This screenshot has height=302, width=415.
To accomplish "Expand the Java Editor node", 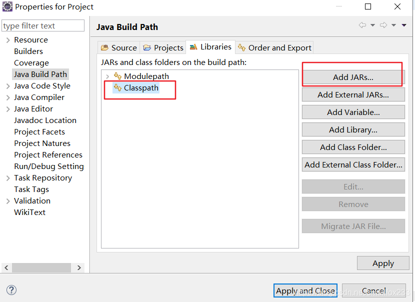I will coord(8,109).
